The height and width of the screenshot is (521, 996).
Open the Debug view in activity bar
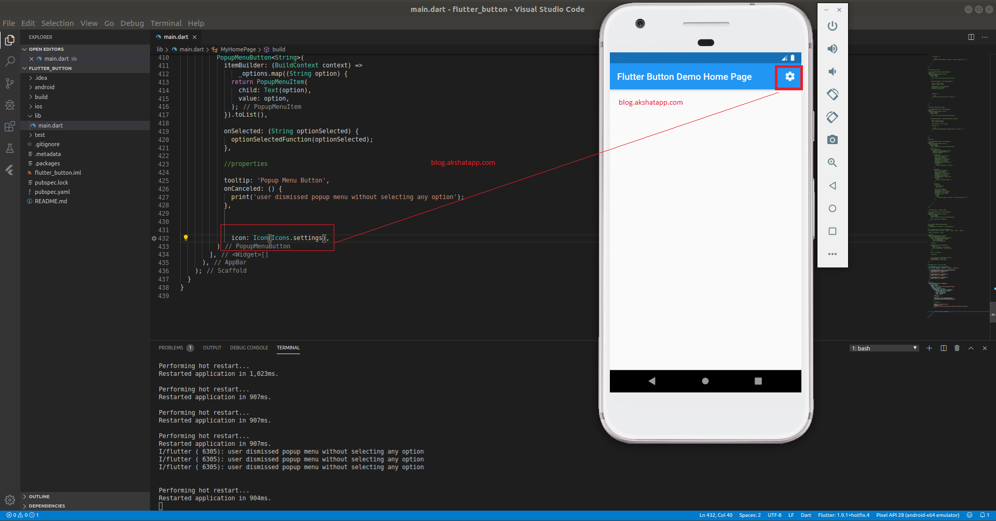point(10,105)
